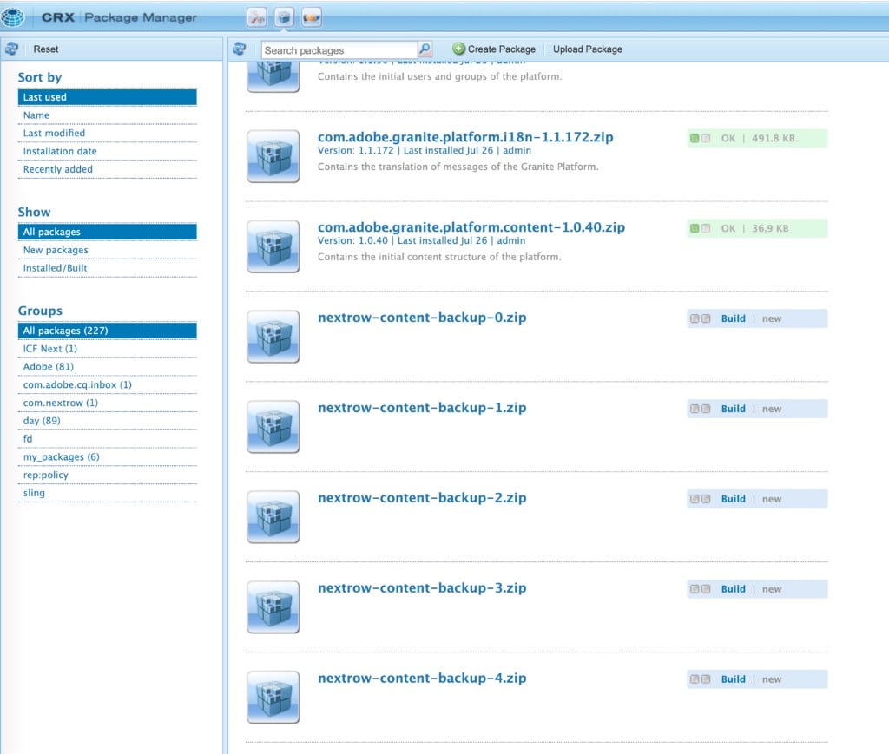Select the day (89) group
The width and height of the screenshot is (889, 754).
tap(107, 421)
